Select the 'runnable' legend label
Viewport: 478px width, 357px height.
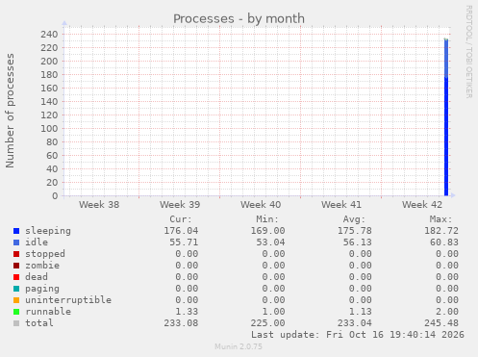point(48,312)
